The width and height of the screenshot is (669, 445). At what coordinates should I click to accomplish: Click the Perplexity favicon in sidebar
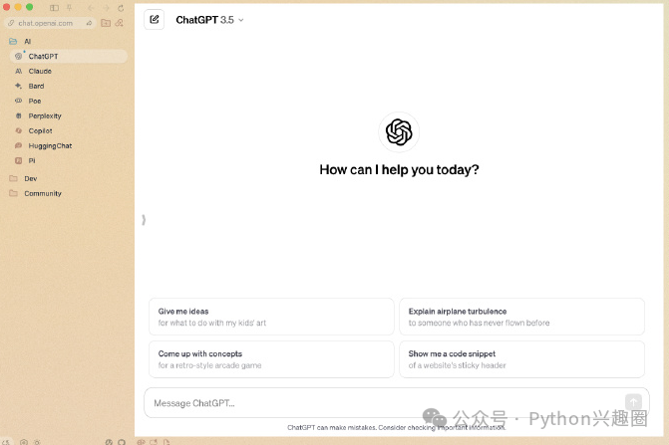18,115
